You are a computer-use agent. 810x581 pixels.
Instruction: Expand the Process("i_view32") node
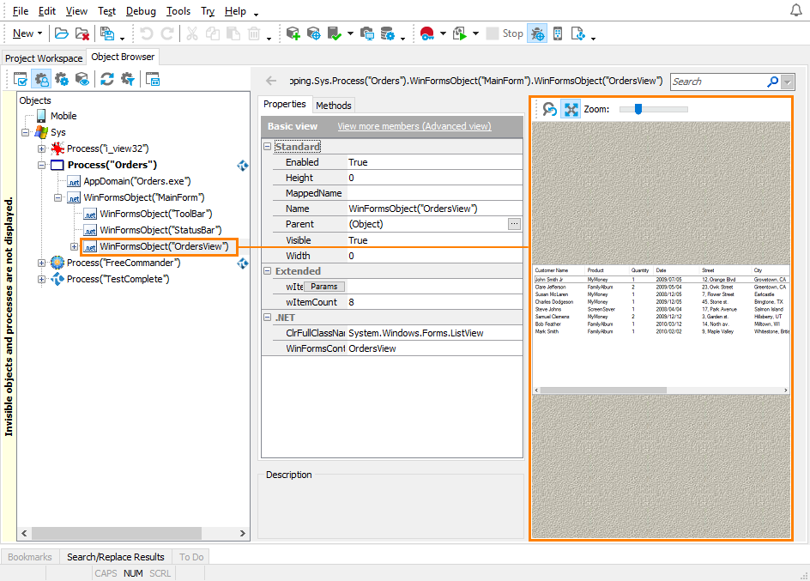point(41,148)
